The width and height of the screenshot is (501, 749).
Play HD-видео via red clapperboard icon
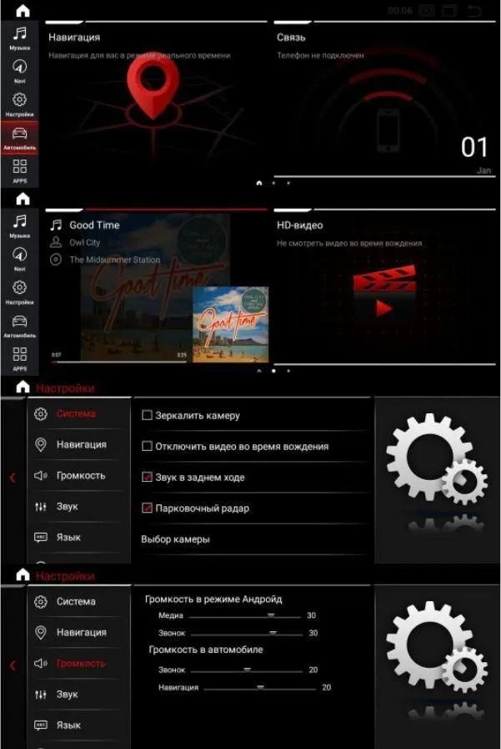[384, 292]
